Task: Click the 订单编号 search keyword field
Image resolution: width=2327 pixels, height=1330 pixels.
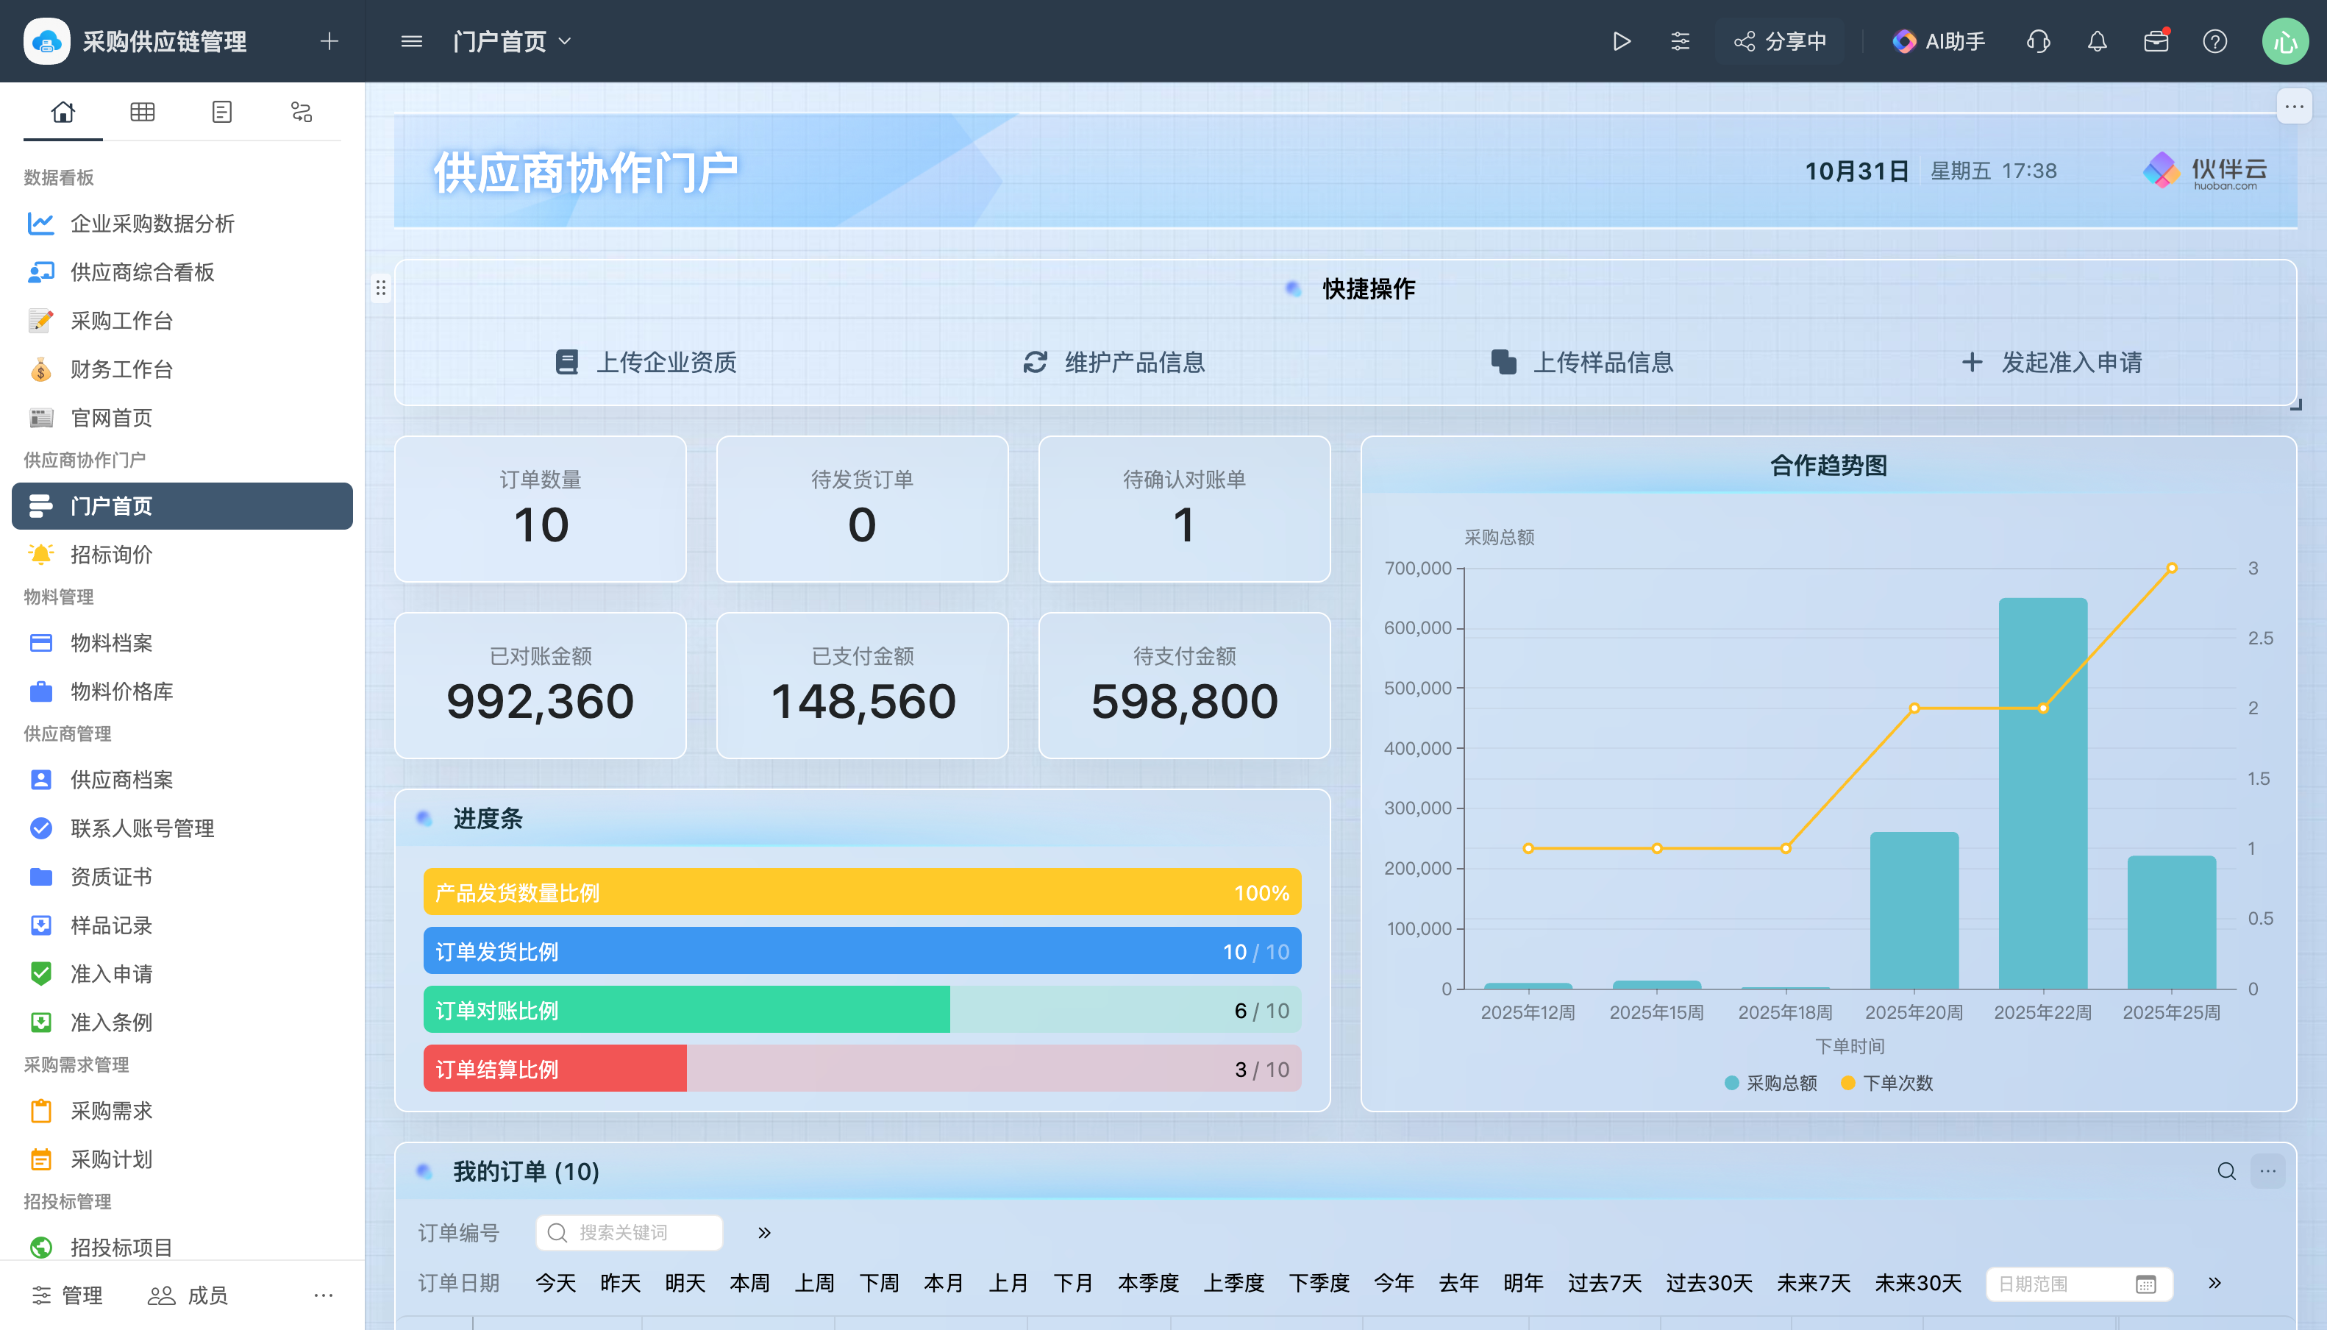Action: tap(630, 1232)
